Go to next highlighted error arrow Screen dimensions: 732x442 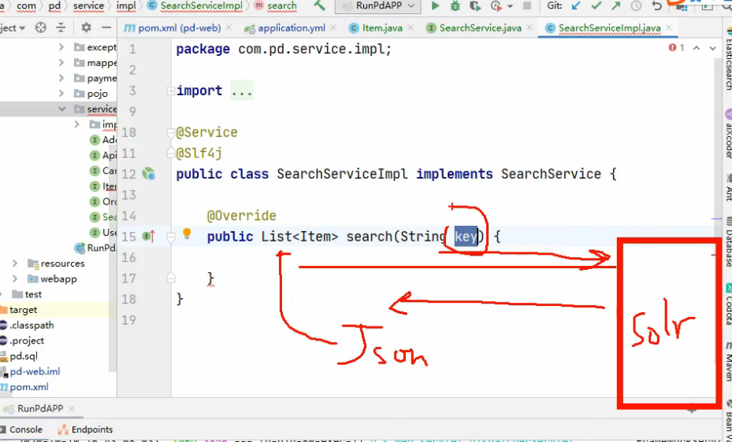click(712, 48)
